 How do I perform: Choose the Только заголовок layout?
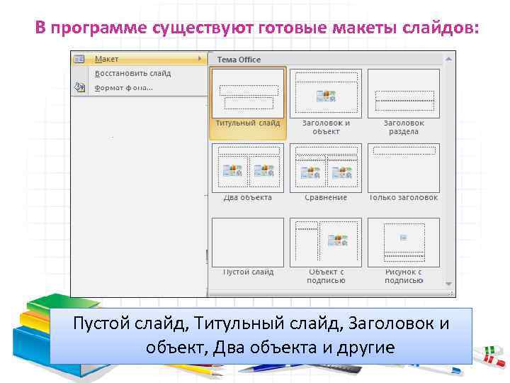[404, 168]
